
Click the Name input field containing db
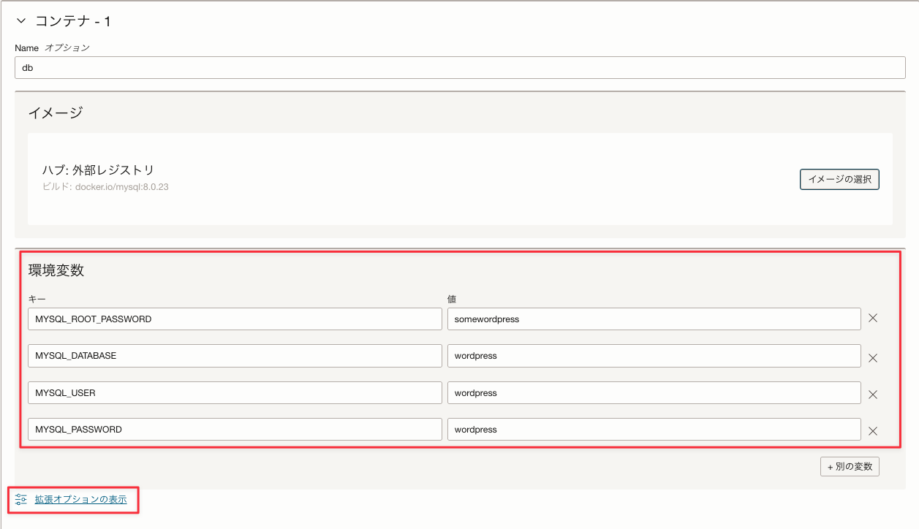pos(460,67)
